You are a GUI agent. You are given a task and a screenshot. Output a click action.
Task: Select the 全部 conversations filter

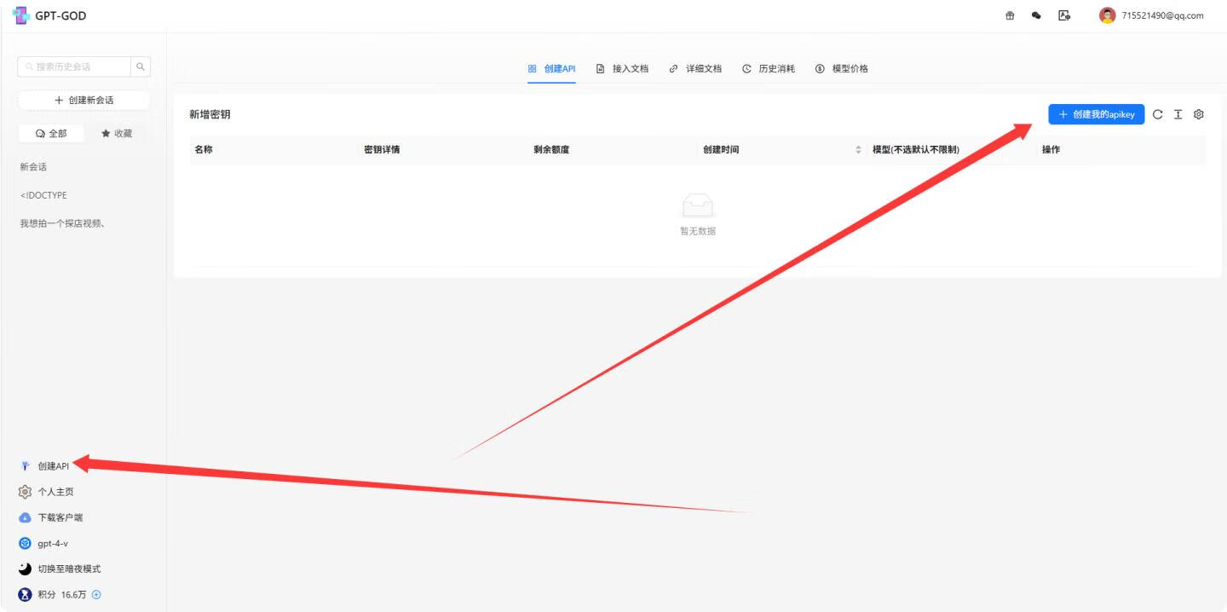[51, 134]
